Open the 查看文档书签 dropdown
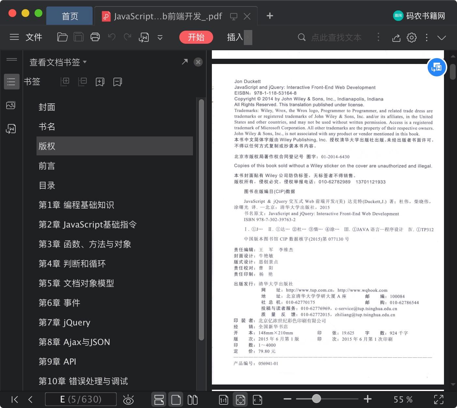This screenshot has height=408, width=457. pos(58,62)
